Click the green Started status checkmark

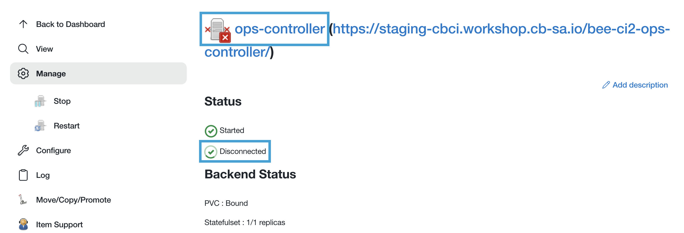211,130
